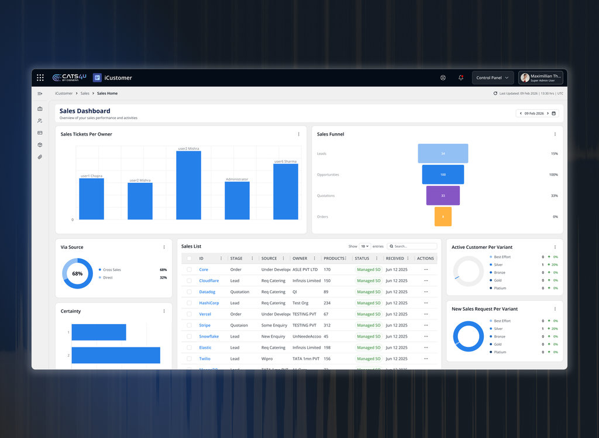599x438 pixels.
Task: Open the calendar date picker
Action: pos(554,113)
